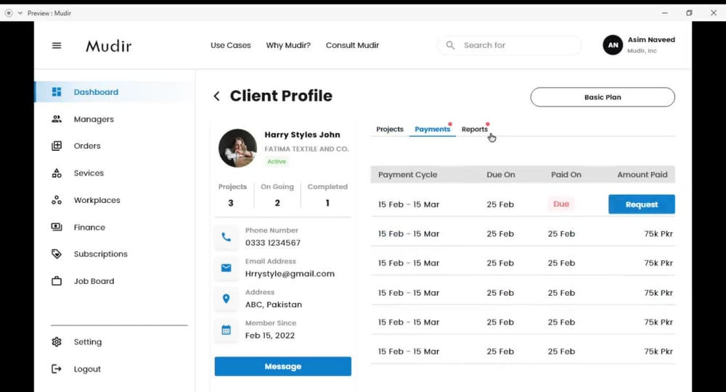Click the Mudir logo
Image resolution: width=726 pixels, height=392 pixels.
[109, 46]
